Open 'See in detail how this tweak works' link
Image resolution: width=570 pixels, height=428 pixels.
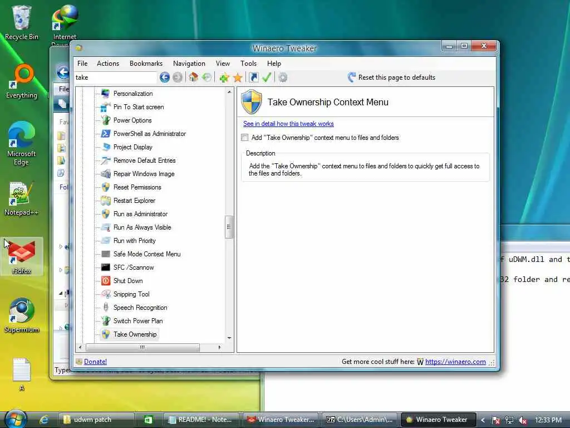288,124
